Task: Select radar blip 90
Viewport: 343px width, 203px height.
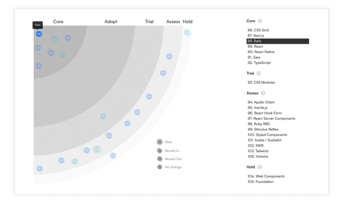Action: pyautogui.click(x=38, y=48)
